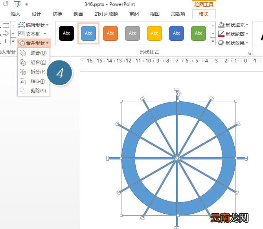The width and height of the screenshot is (263, 229).
Task: Click the 形状轮廓 pen icon
Action: [x=221, y=34]
